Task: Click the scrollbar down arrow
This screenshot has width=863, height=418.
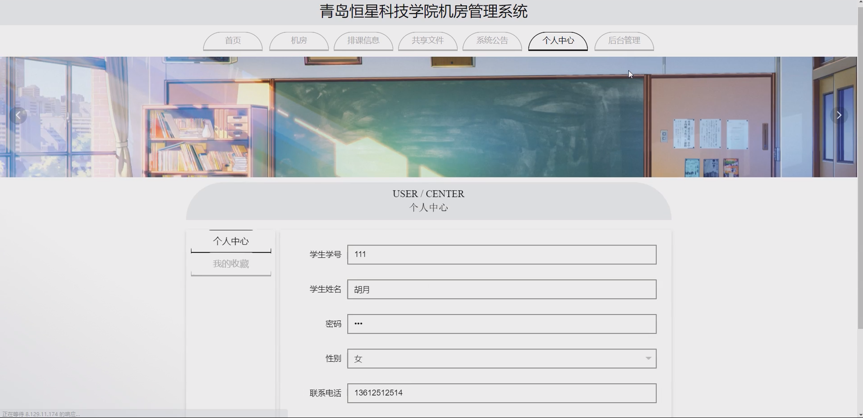Action: (860, 414)
